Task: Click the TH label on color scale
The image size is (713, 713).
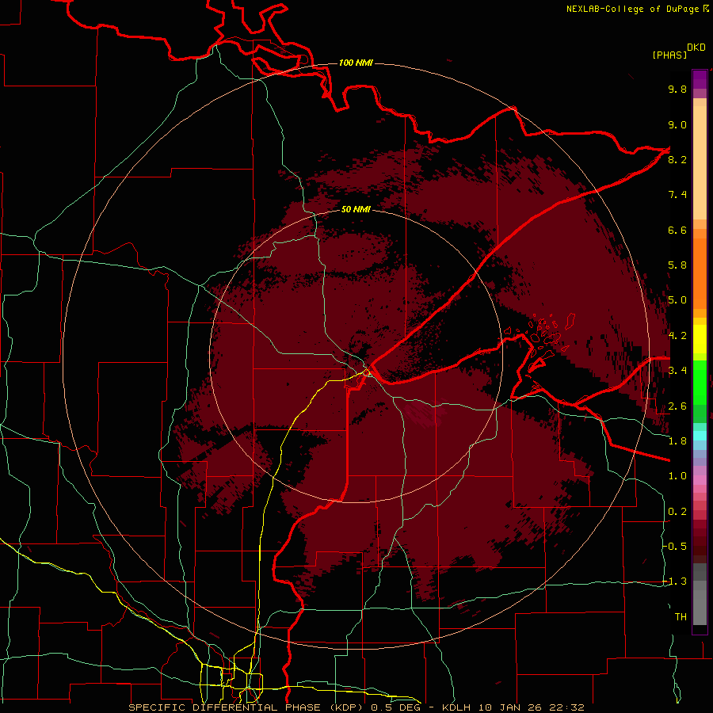Action: [x=681, y=617]
